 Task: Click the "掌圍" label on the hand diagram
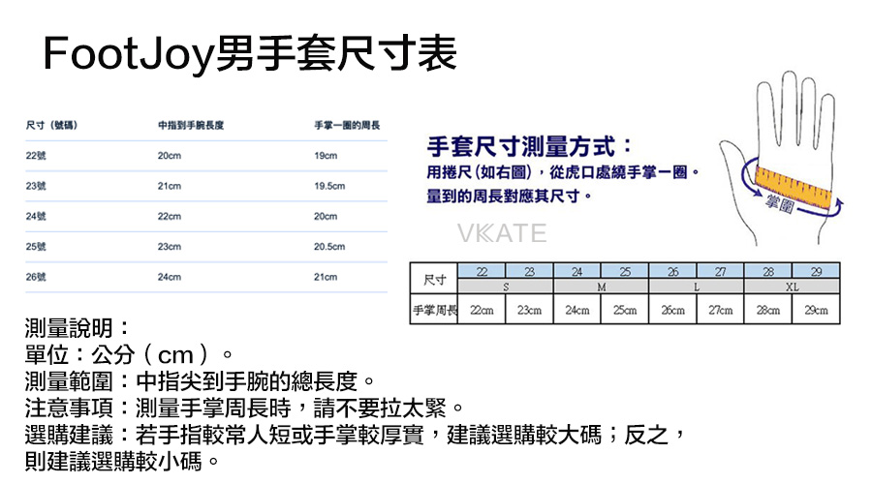pos(779,204)
